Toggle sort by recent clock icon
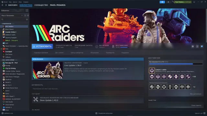Viewport: 207px width, 116px height. (25, 15)
